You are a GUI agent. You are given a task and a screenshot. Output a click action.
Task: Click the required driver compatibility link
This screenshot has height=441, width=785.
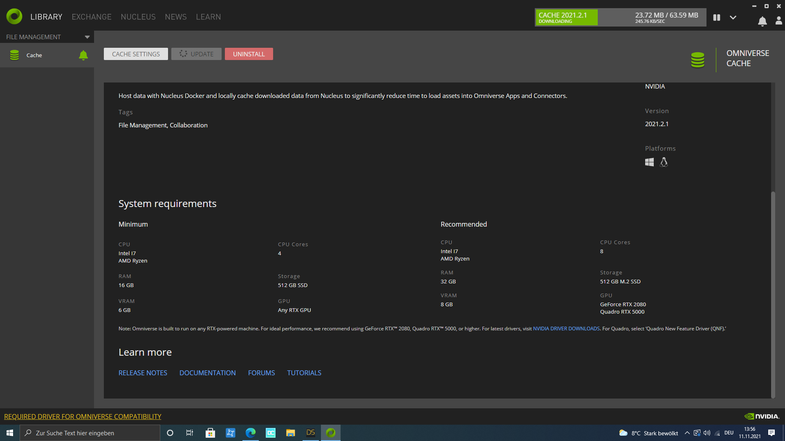coord(83,416)
